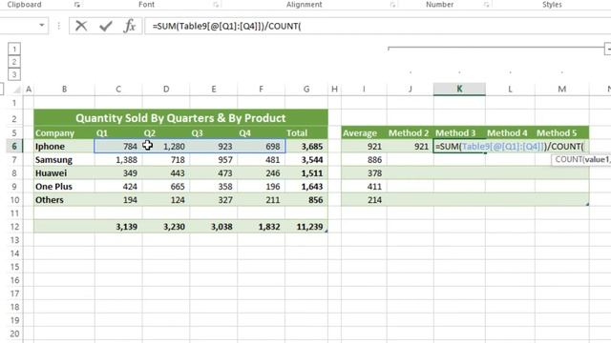
Task: Open the Clipboard group dialog launcher
Action: 77,5
